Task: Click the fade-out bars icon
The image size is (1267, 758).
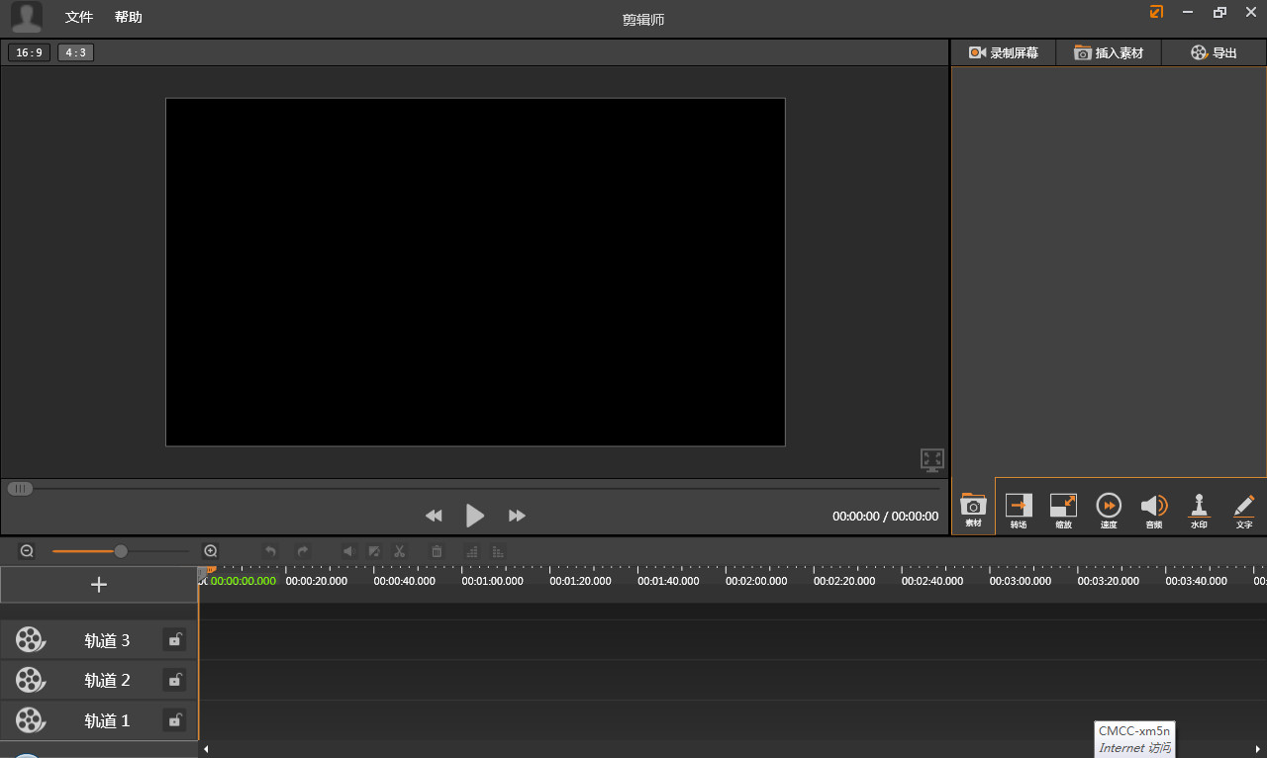Action: click(x=498, y=551)
